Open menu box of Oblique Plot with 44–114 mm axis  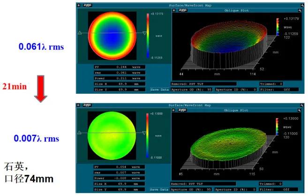tap(174, 10)
